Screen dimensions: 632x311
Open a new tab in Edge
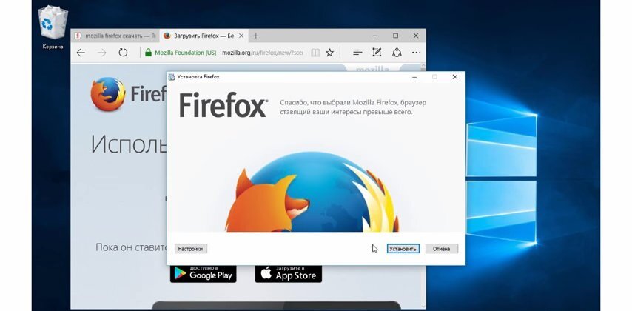[255, 36]
